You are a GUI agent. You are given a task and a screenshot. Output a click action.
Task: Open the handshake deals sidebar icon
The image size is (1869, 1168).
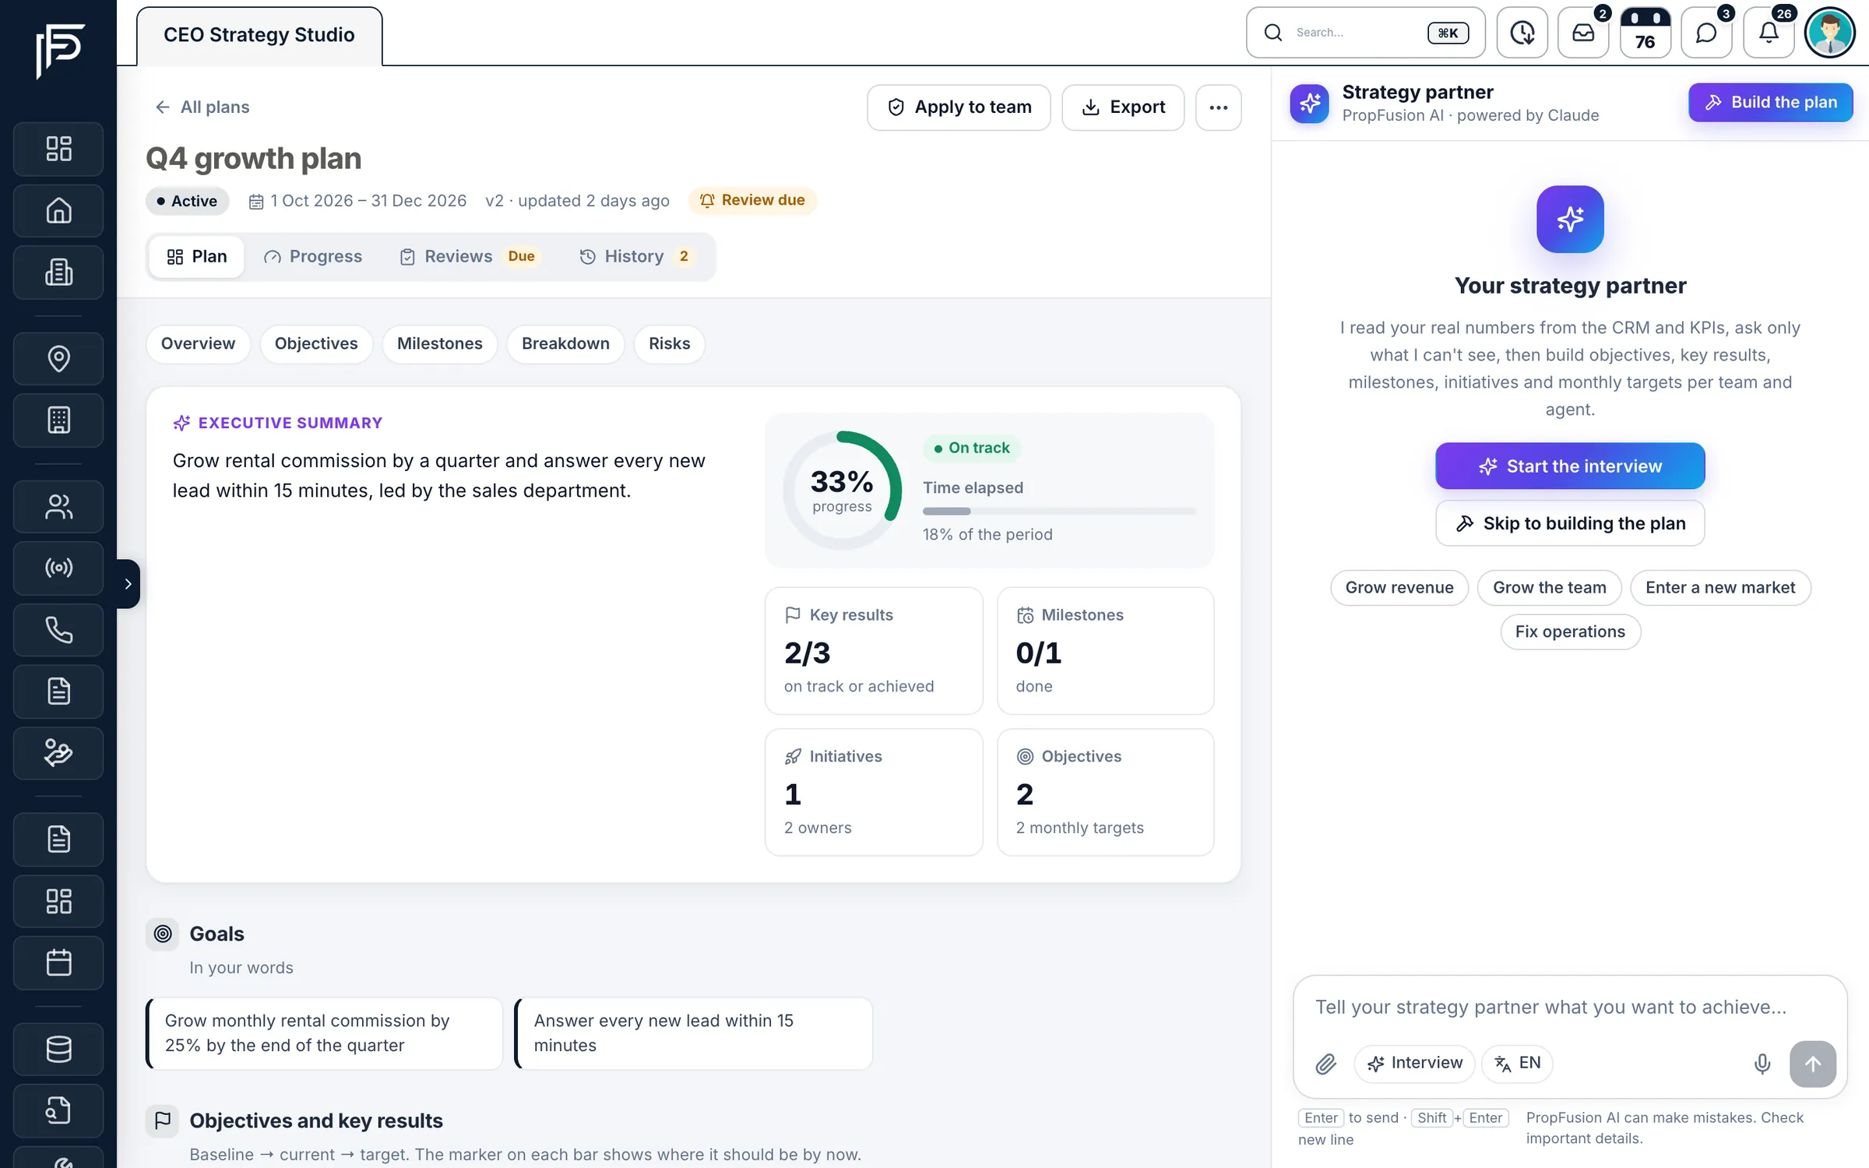click(x=58, y=753)
